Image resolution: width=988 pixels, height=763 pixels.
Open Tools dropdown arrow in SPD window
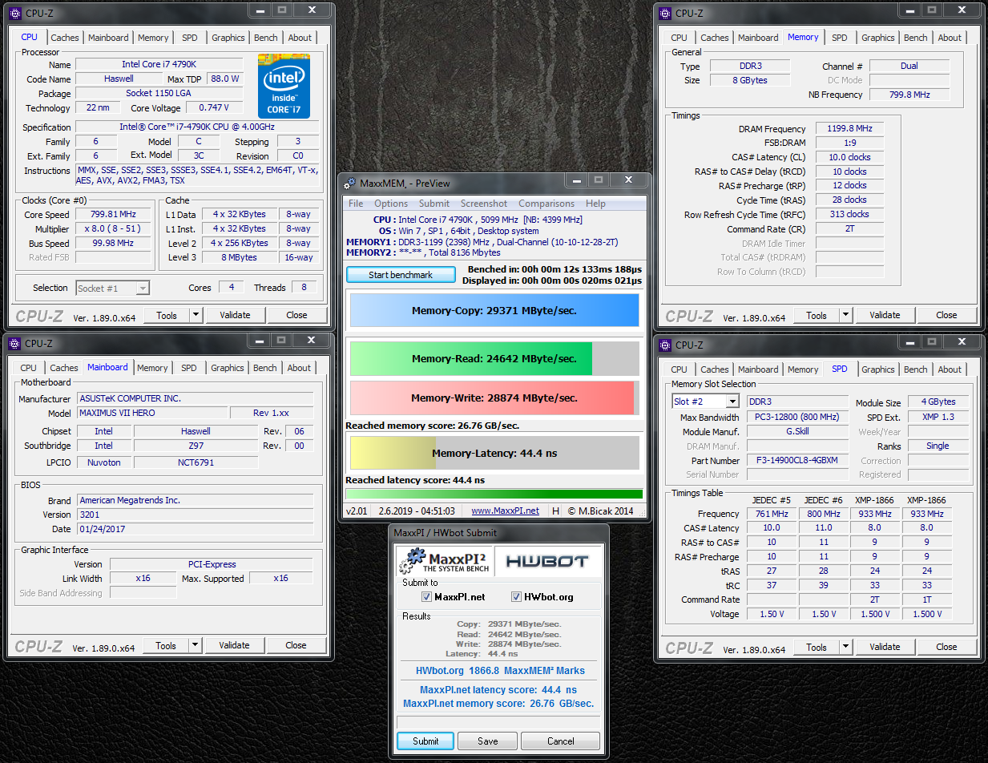[845, 647]
